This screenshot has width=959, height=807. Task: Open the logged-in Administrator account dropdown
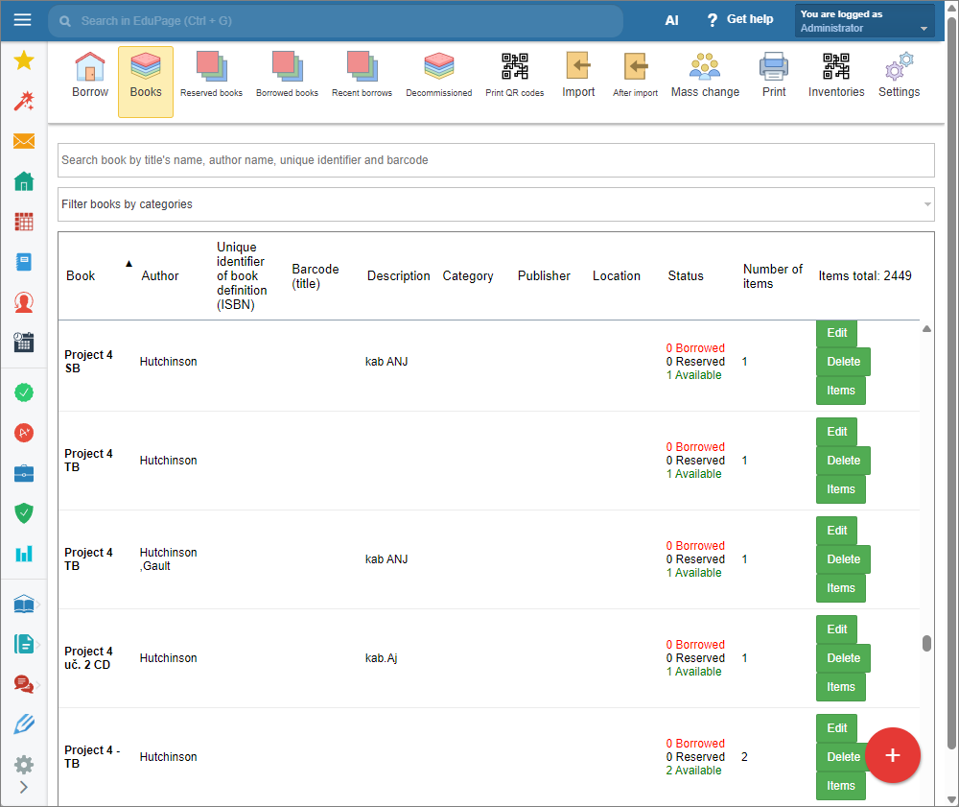pos(864,21)
